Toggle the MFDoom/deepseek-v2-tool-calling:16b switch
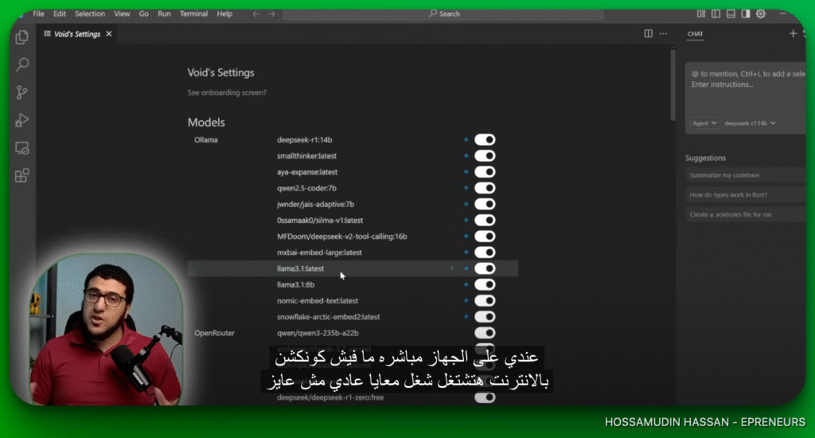 pos(485,237)
